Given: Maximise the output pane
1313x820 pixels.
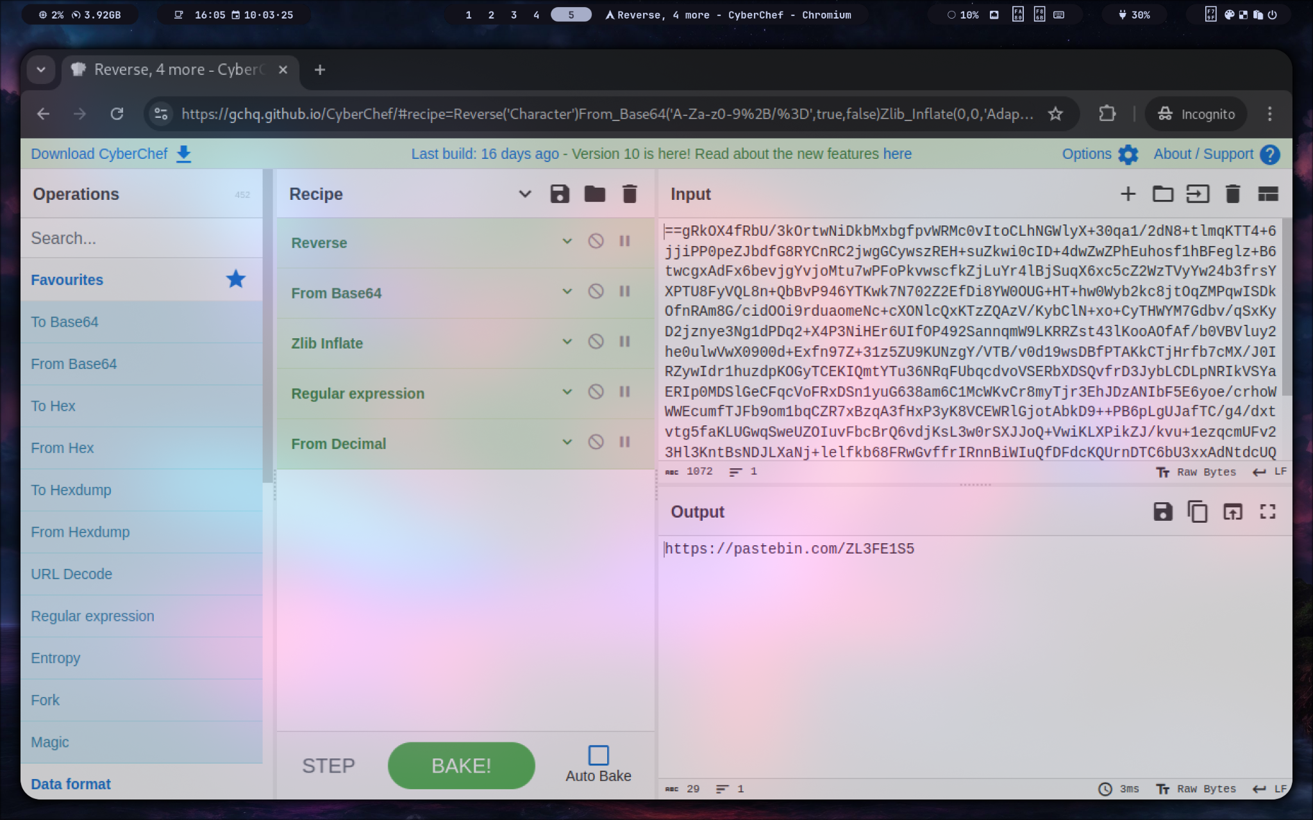Looking at the screenshot, I should [1267, 511].
